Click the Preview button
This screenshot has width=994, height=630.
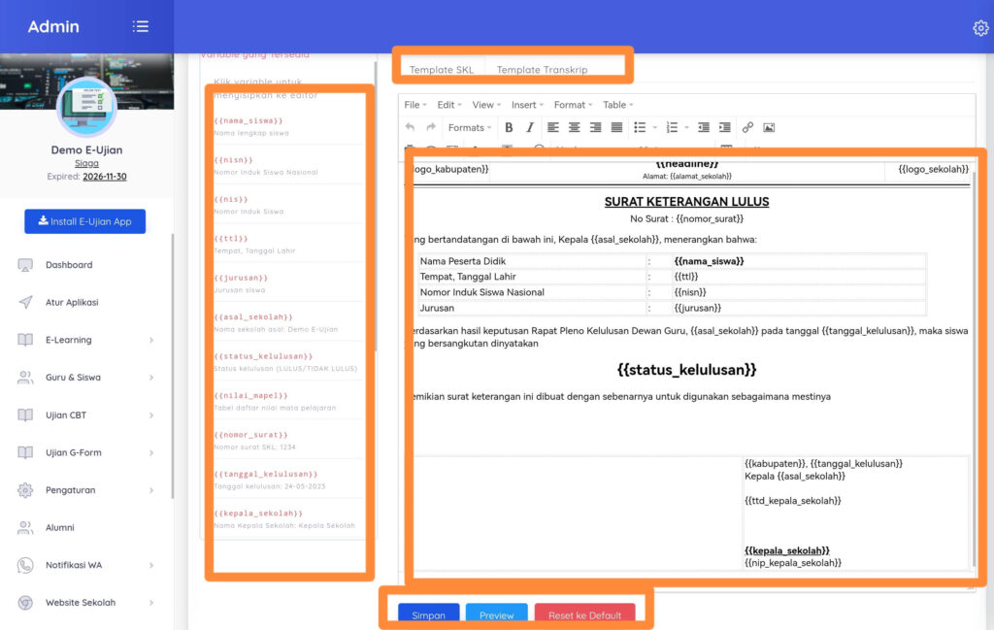click(x=496, y=614)
